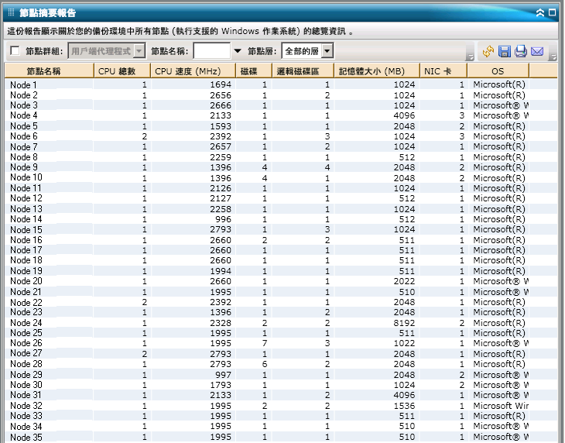565x443 pixels.
Task: Select the Node 4 row
Action: coord(281,115)
